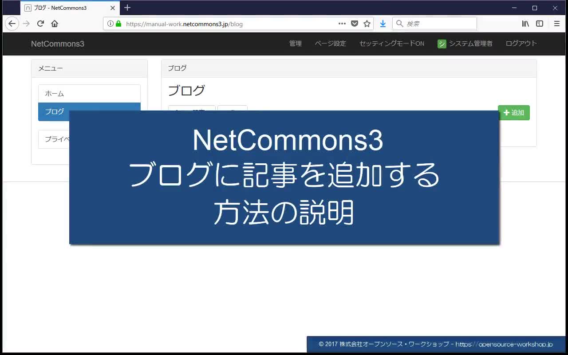This screenshot has width=568, height=355.
Task: Click the green 追加 button
Action: click(x=514, y=113)
